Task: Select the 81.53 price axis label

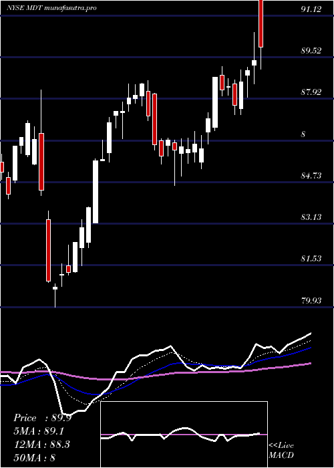Action: pos(311,259)
